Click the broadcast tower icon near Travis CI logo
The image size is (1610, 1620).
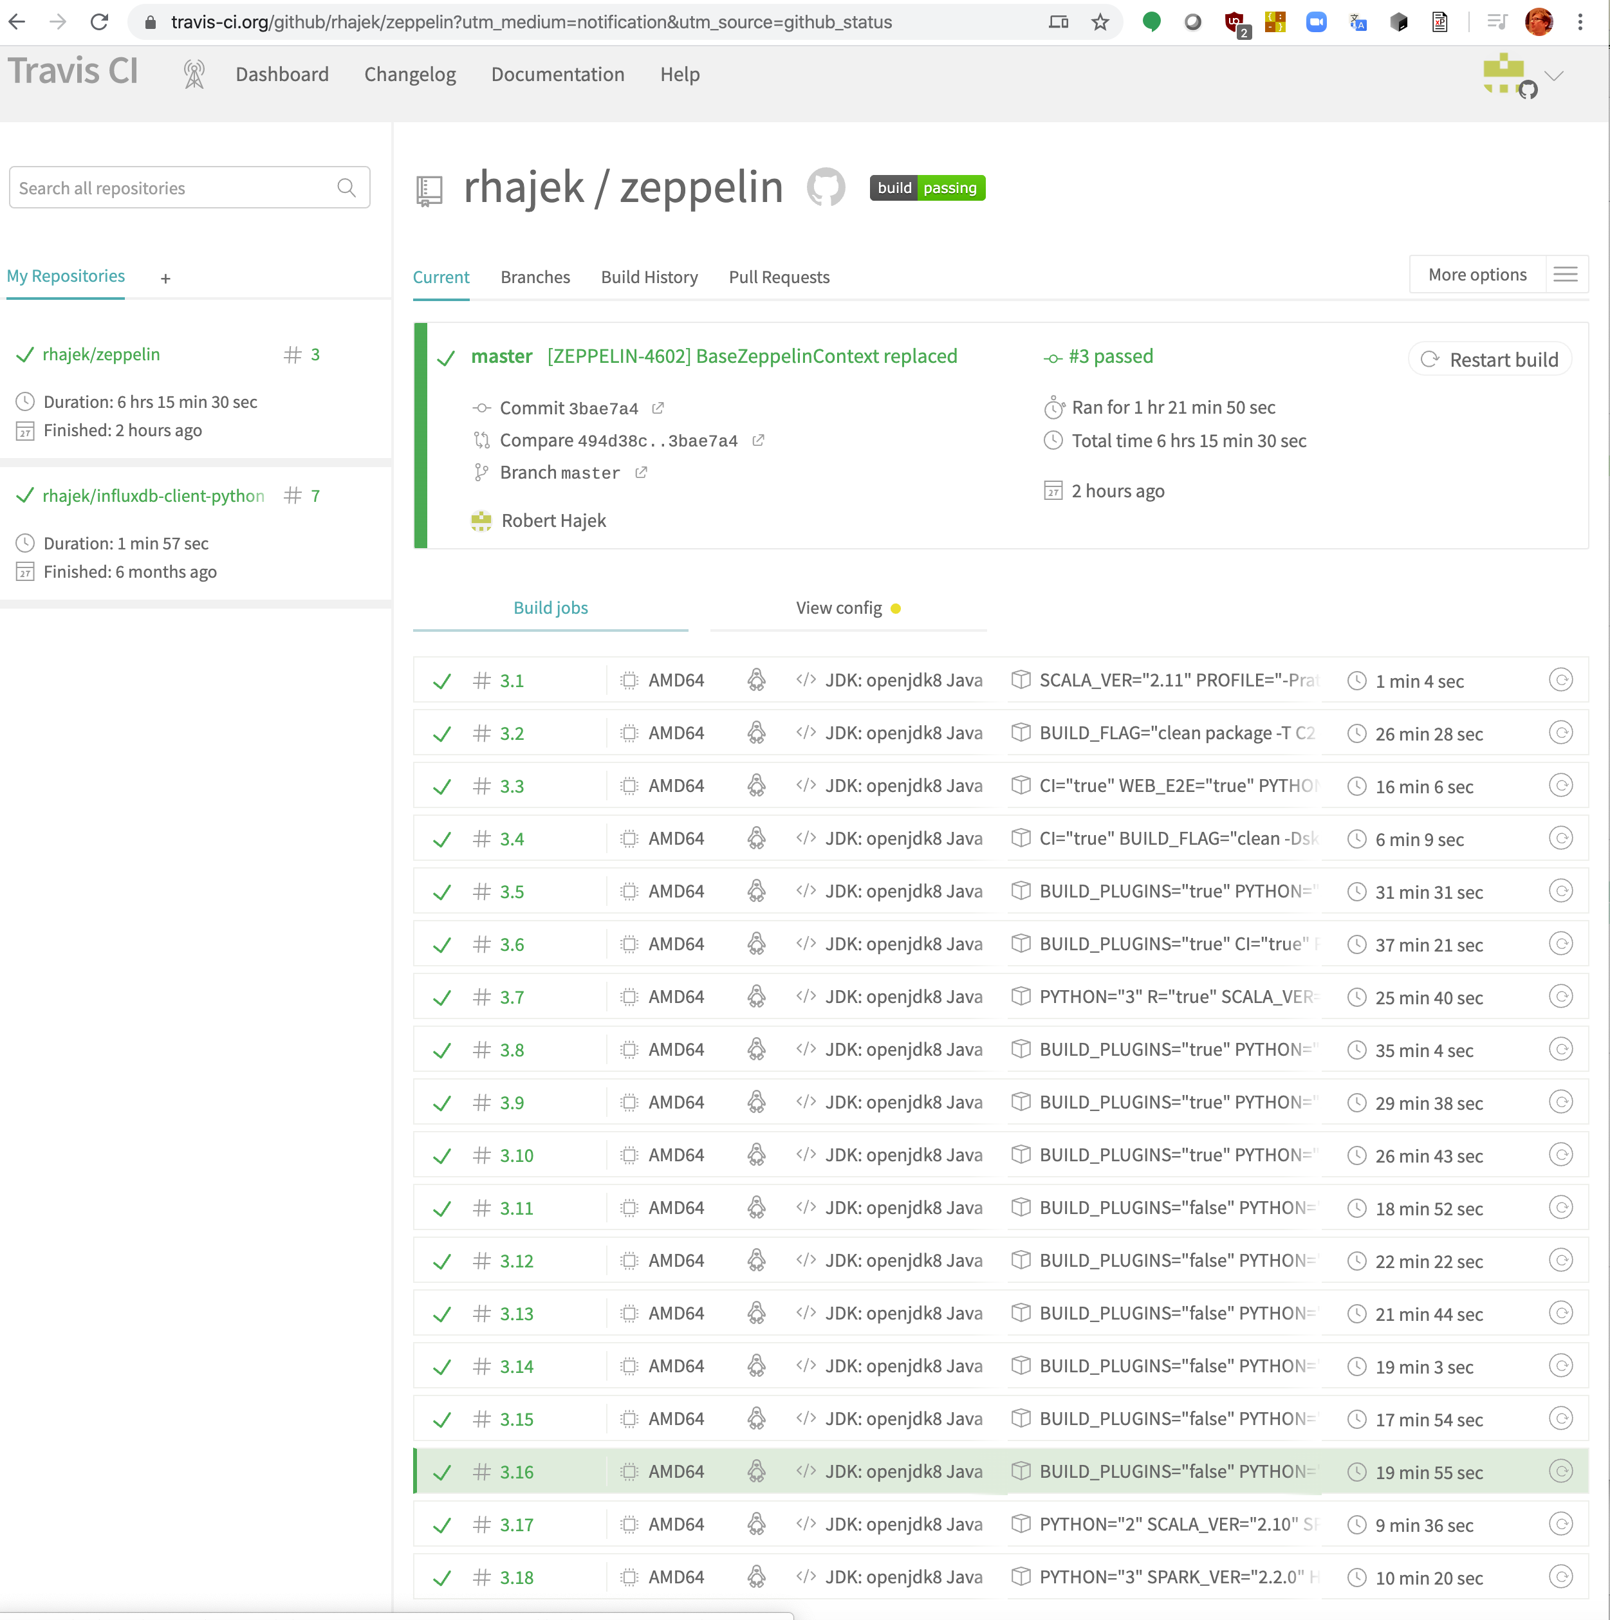point(194,75)
